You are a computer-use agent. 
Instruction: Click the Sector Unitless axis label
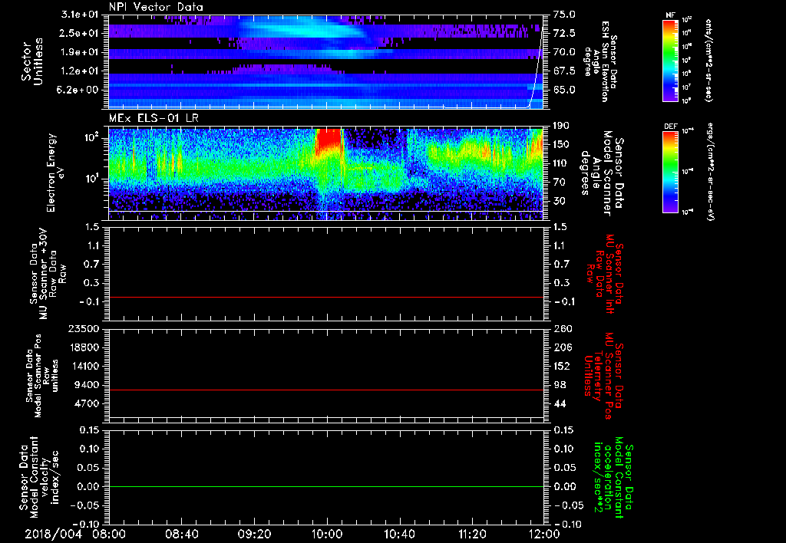click(x=31, y=60)
